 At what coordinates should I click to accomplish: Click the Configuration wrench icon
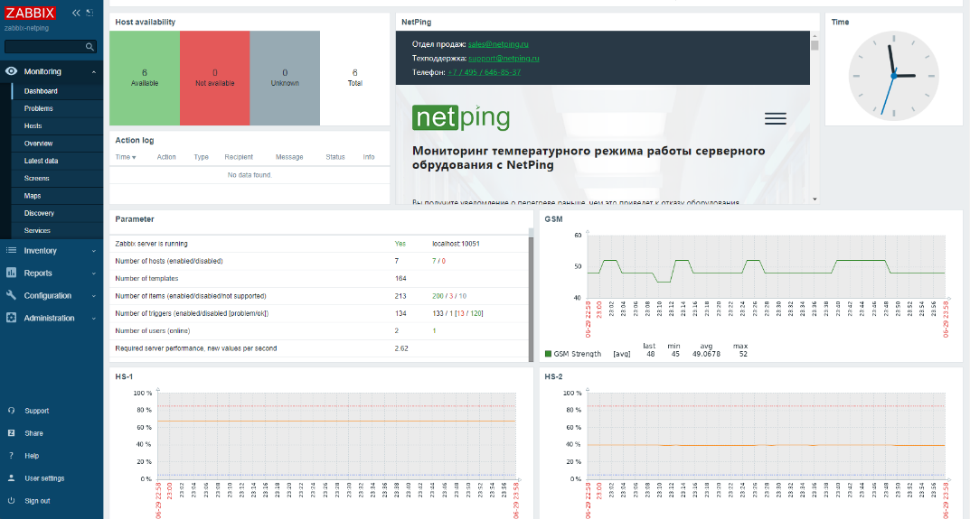pos(11,295)
